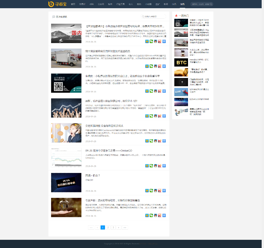Click the previous page arrow button
Screen dimensions: 264x248
tap(97, 227)
